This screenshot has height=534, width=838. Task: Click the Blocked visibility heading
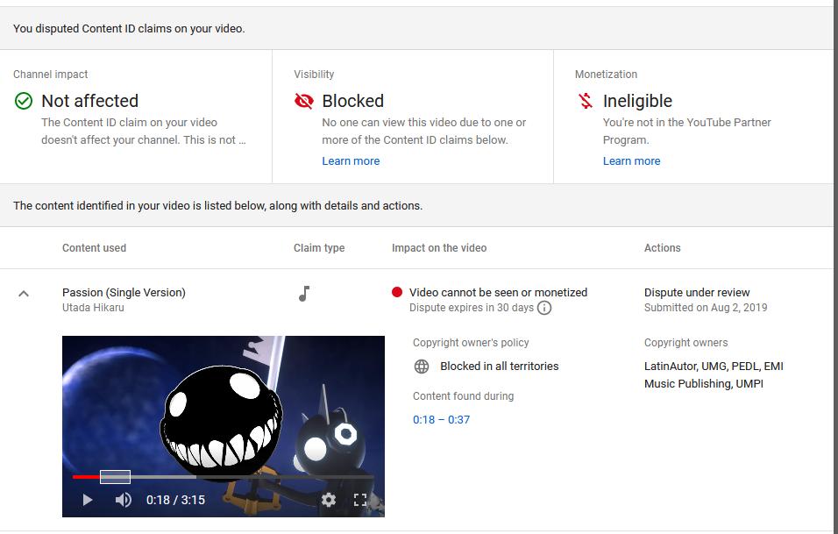pos(352,101)
